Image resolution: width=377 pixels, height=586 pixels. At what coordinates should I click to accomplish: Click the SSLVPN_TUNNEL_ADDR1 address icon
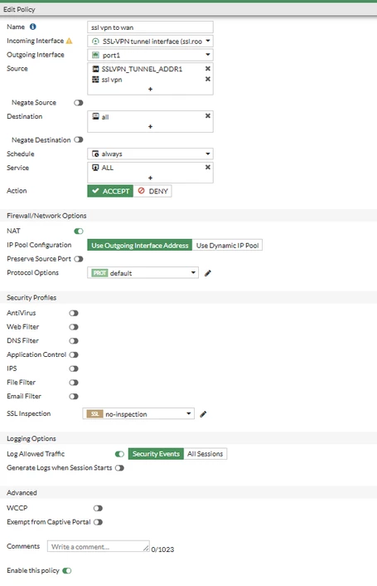pos(95,69)
